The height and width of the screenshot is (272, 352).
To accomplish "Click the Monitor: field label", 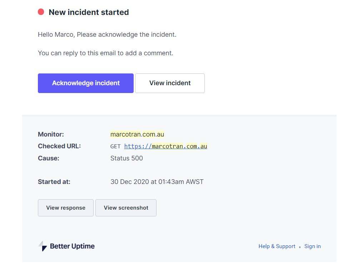I will [x=51, y=134].
